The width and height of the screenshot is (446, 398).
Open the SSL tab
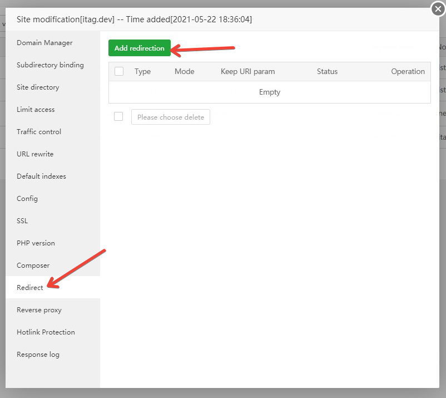(53, 220)
